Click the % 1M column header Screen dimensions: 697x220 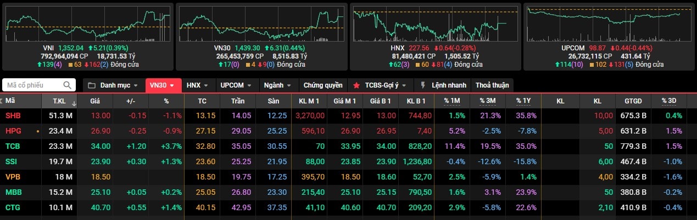[451, 101]
